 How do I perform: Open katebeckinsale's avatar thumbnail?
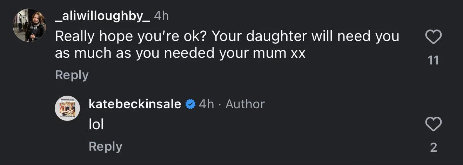click(x=67, y=108)
